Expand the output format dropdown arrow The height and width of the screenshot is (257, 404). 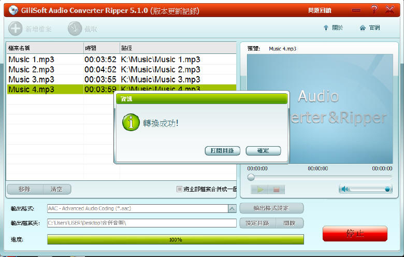pyautogui.click(x=232, y=208)
